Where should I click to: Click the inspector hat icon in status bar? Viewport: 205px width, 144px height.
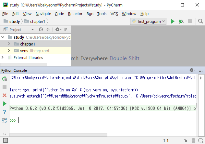coord(194,140)
